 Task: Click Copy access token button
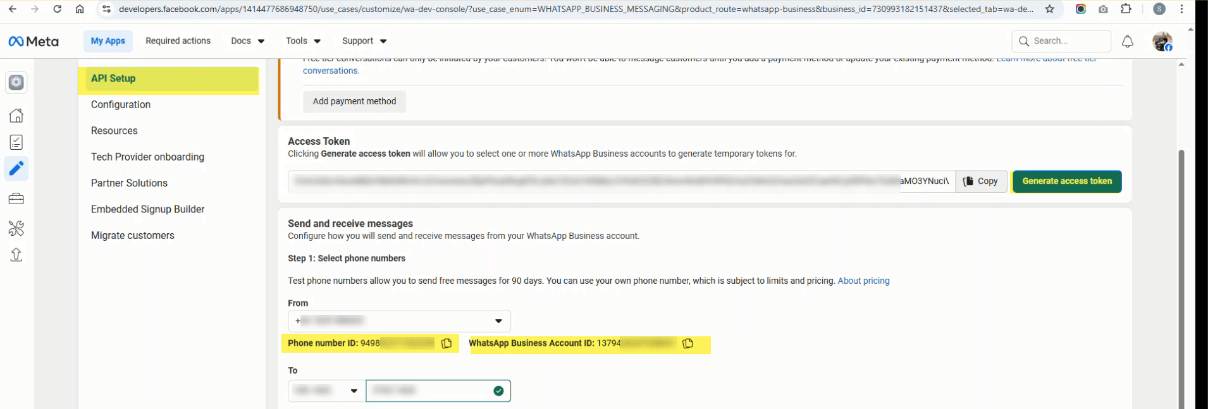[982, 181]
